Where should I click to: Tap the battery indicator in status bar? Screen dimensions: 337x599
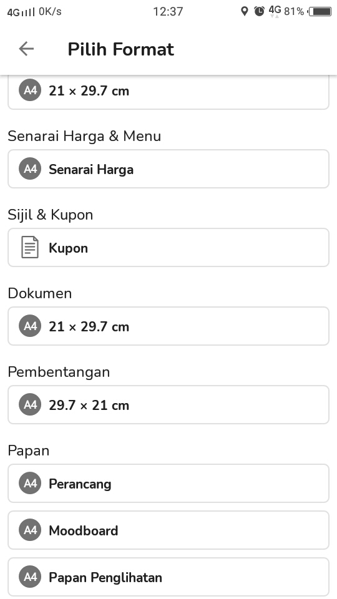pos(320,11)
